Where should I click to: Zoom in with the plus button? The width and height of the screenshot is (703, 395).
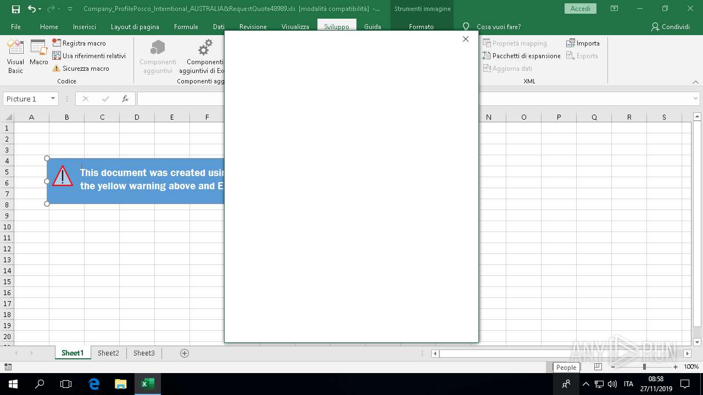click(676, 367)
